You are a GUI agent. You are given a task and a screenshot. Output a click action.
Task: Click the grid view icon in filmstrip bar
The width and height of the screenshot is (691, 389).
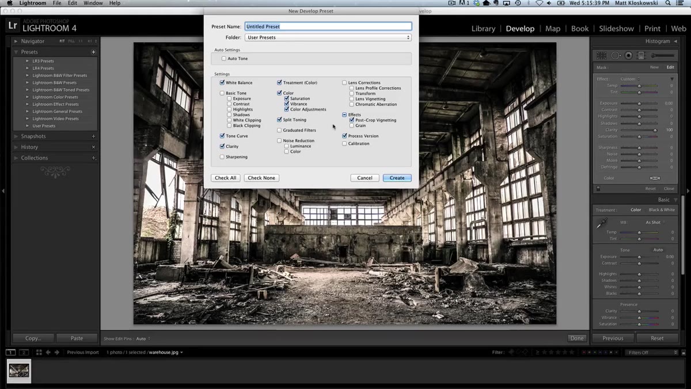39,352
